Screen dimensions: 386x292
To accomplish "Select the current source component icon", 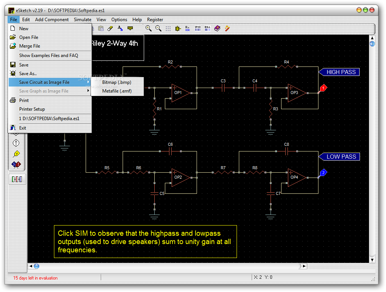I will pos(16,143).
